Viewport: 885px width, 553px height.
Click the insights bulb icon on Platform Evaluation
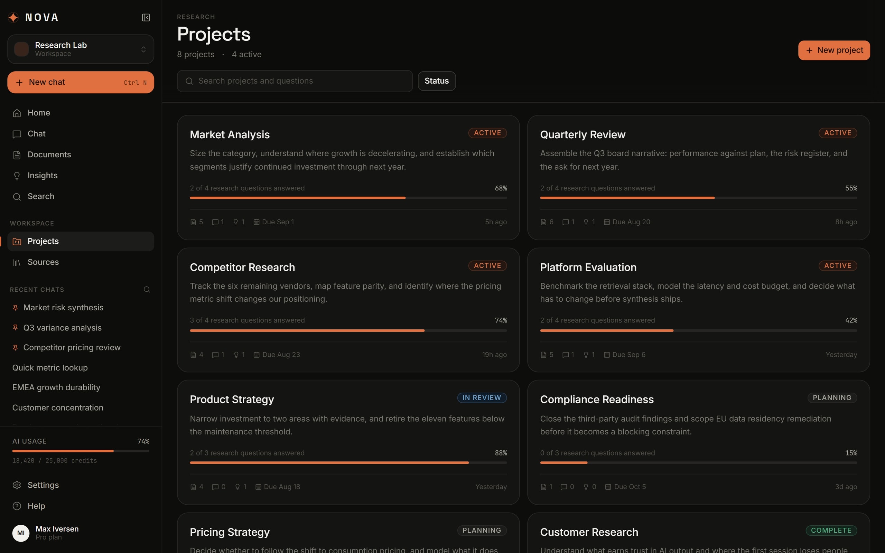click(586, 355)
